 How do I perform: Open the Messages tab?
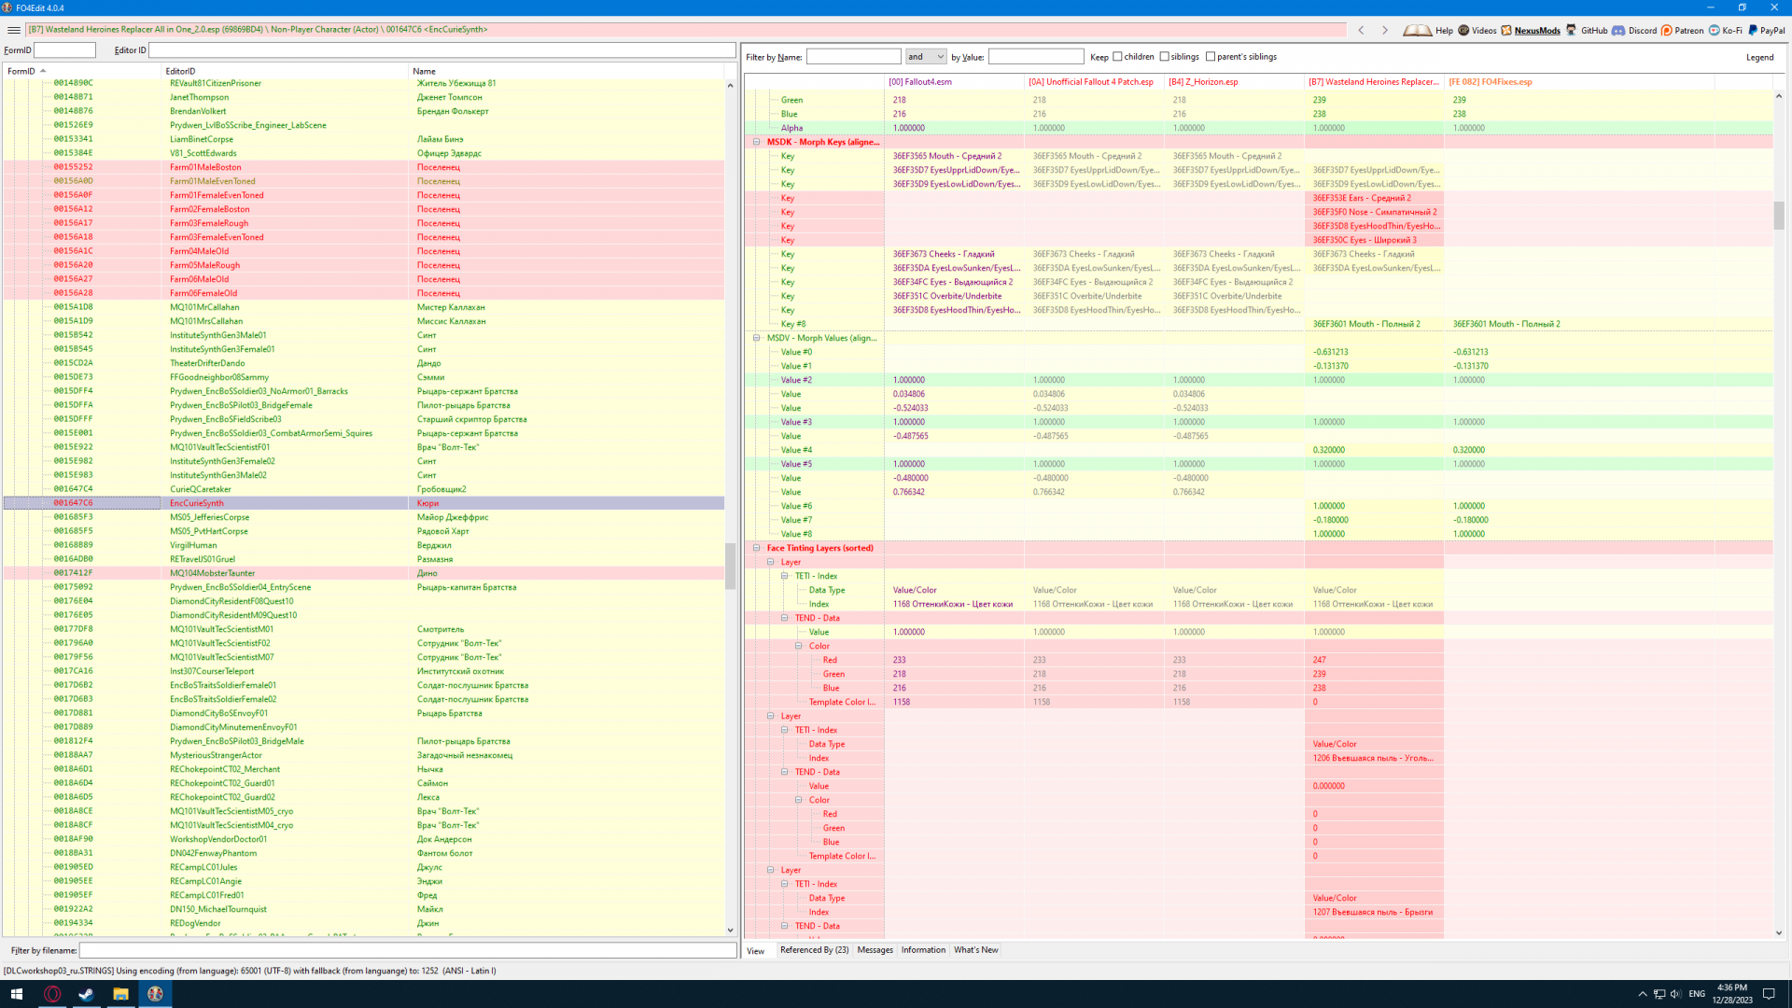click(875, 950)
